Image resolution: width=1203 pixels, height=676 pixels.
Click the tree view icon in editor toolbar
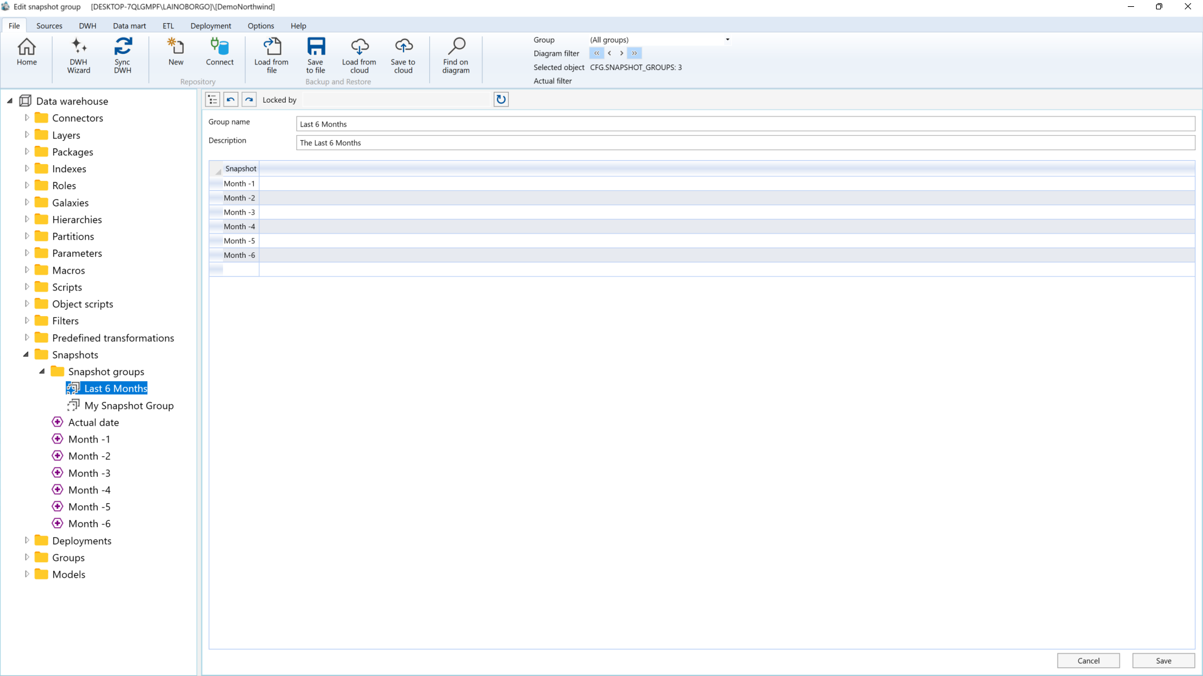coord(212,100)
